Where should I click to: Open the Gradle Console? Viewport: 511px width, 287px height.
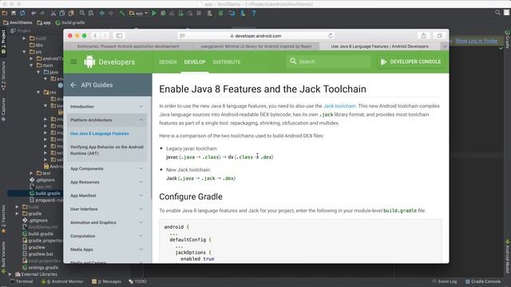[x=483, y=281]
